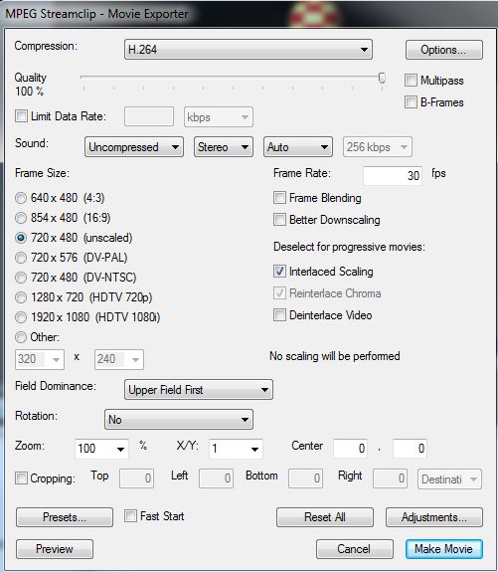The height and width of the screenshot is (572, 498).
Task: Select the 720 x 480 (DV-NTSC) option
Action: [21, 278]
